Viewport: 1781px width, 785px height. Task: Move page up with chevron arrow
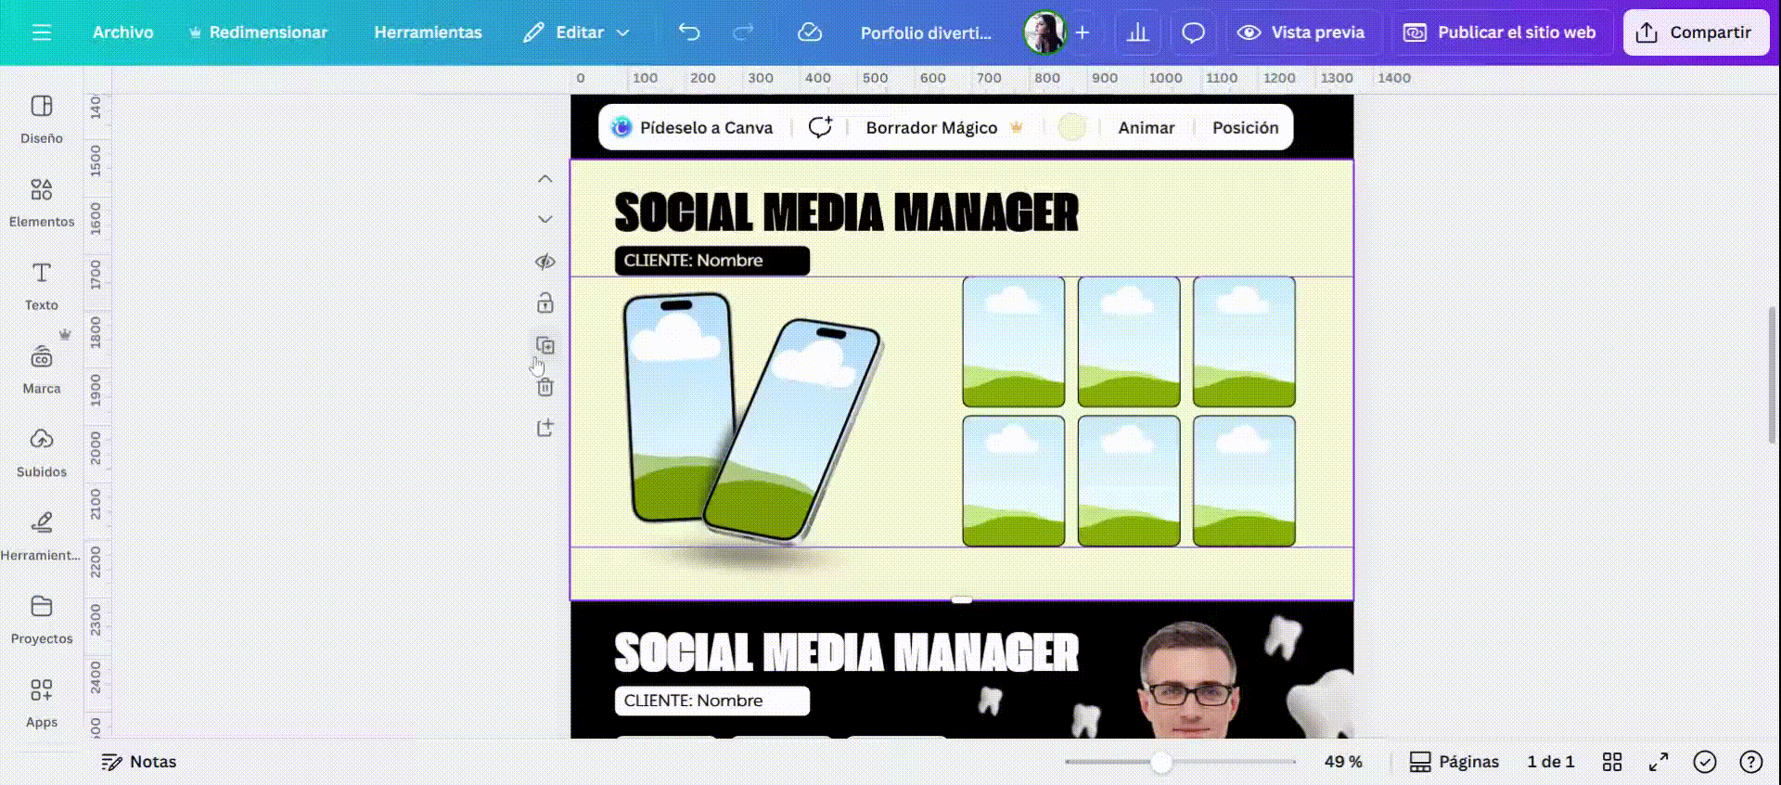[x=545, y=179]
